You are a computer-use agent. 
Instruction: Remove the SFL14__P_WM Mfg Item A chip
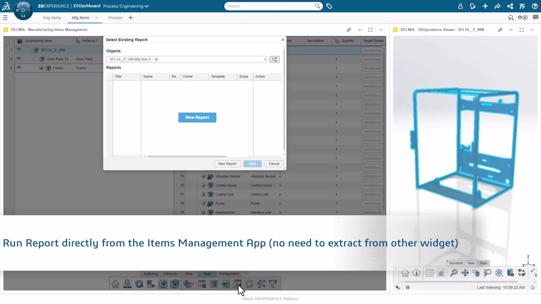[156, 59]
